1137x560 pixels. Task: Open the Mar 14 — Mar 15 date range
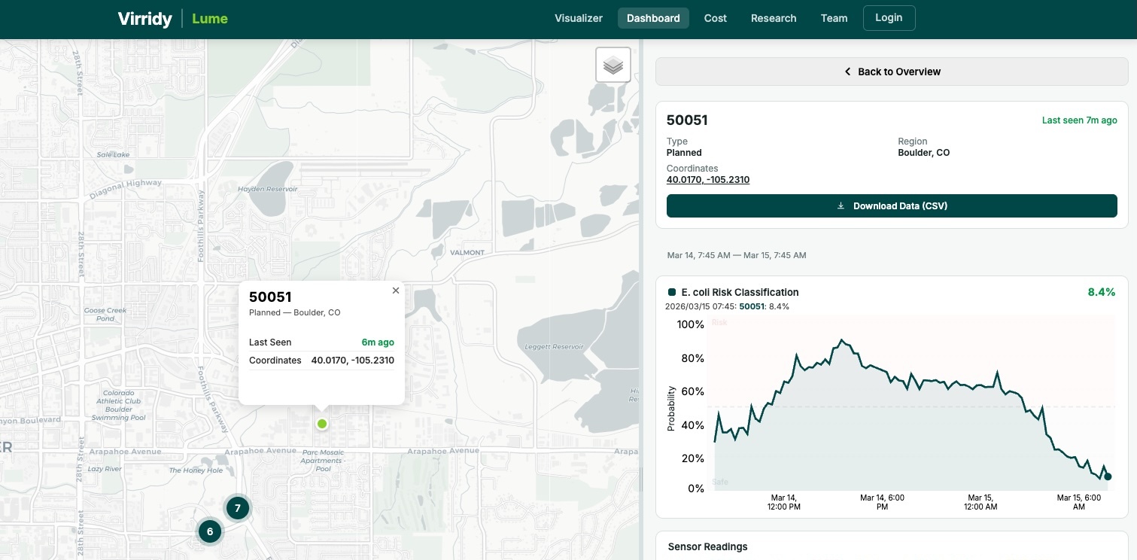737,255
